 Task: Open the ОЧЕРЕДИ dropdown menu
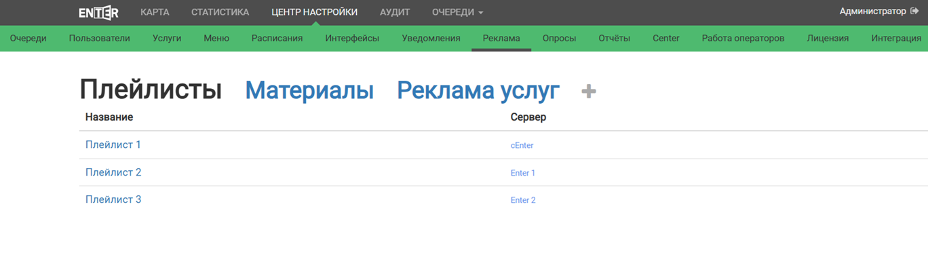[458, 12]
